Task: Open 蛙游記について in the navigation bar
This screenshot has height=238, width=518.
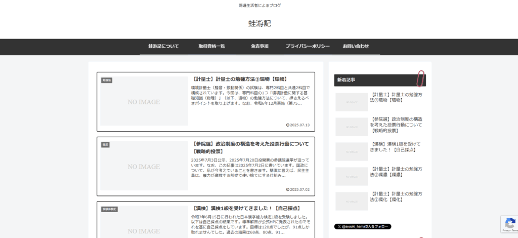Action: [163, 46]
